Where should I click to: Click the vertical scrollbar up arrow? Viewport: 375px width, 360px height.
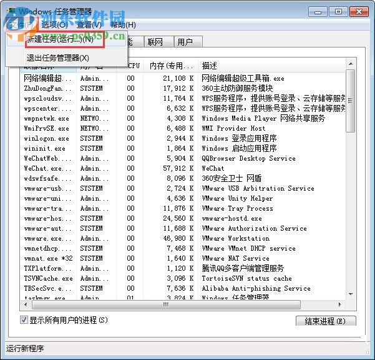click(351, 64)
